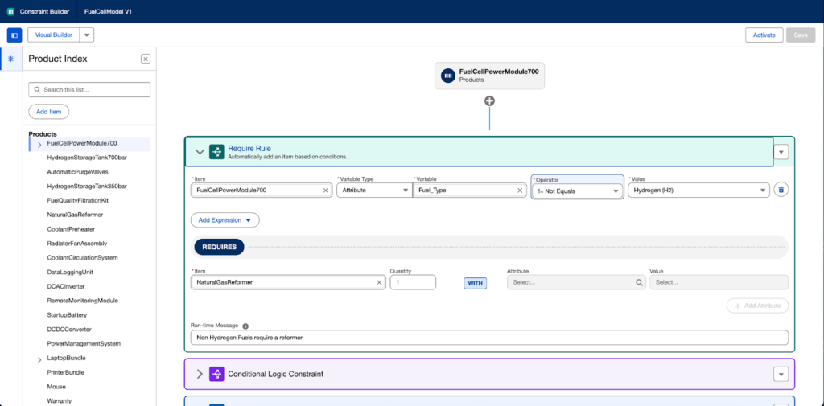Select Mouse in product list

click(x=56, y=387)
